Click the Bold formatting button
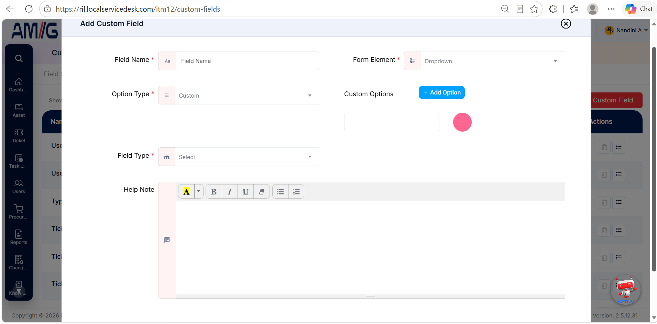The image size is (657, 324). (x=213, y=192)
